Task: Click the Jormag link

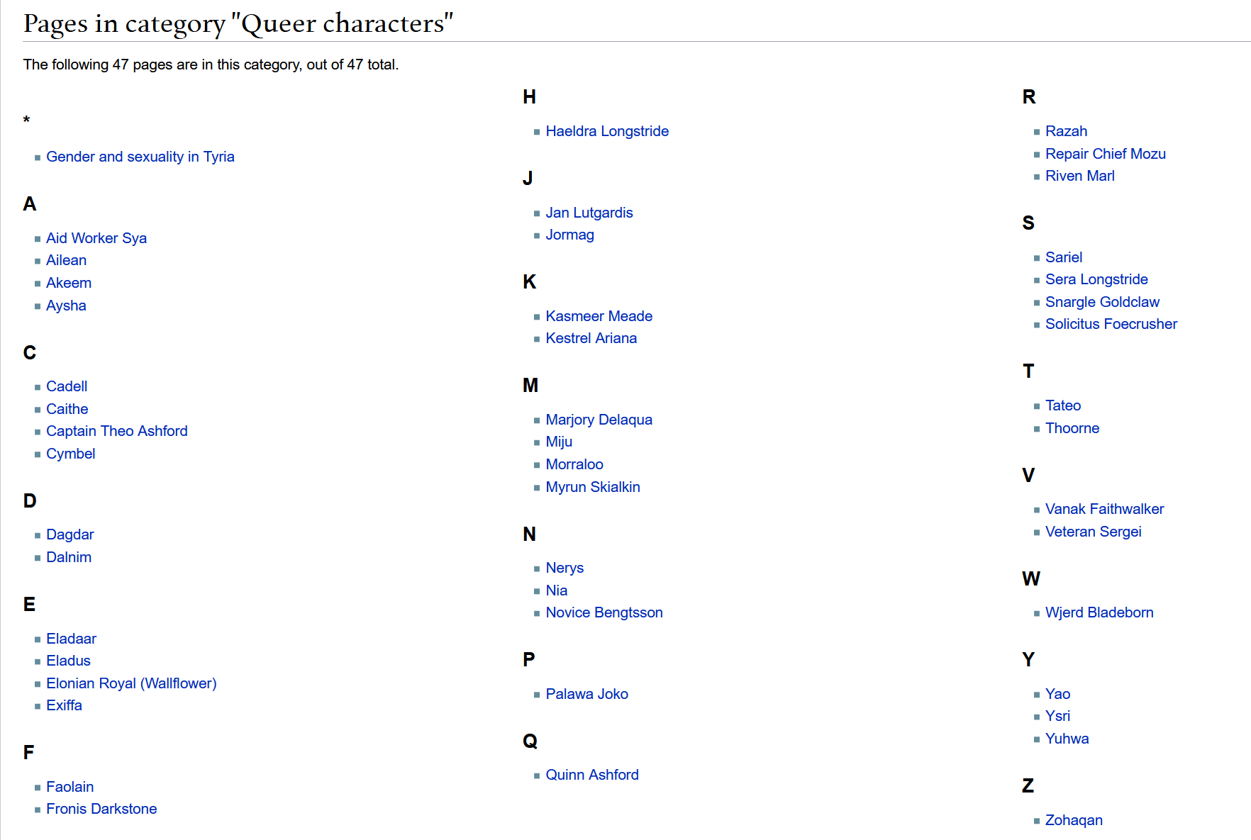Action: pos(570,235)
